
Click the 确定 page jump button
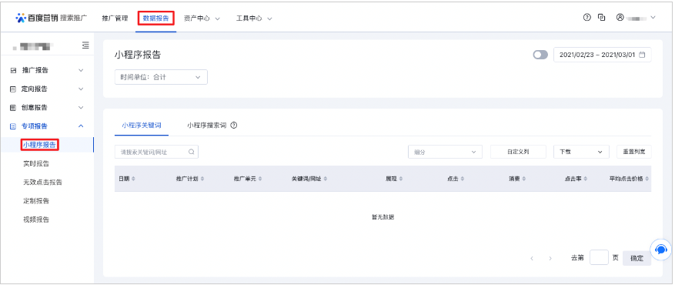pos(637,258)
